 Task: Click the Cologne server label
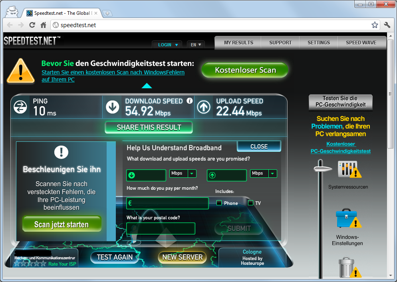click(x=252, y=252)
